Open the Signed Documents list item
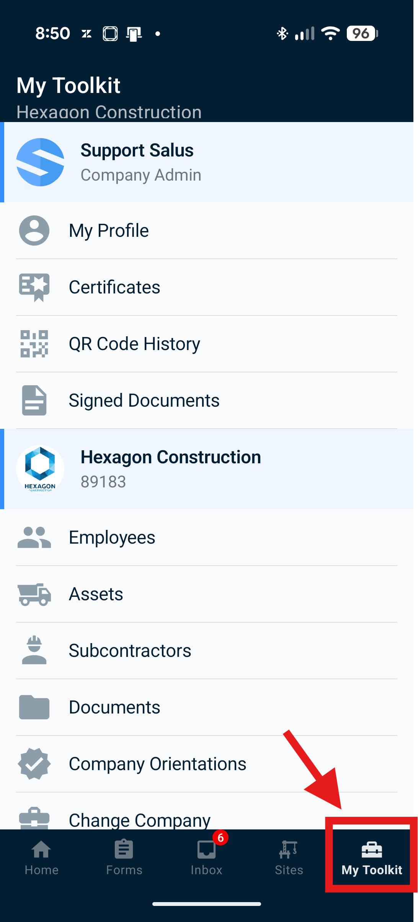 coord(144,400)
